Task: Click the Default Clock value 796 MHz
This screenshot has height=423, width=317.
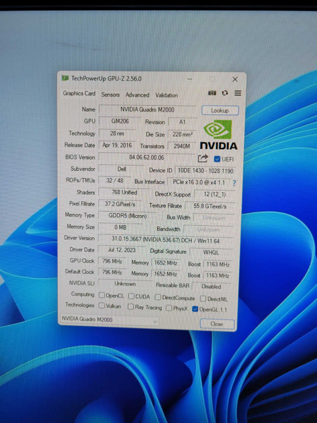Action: click(112, 273)
